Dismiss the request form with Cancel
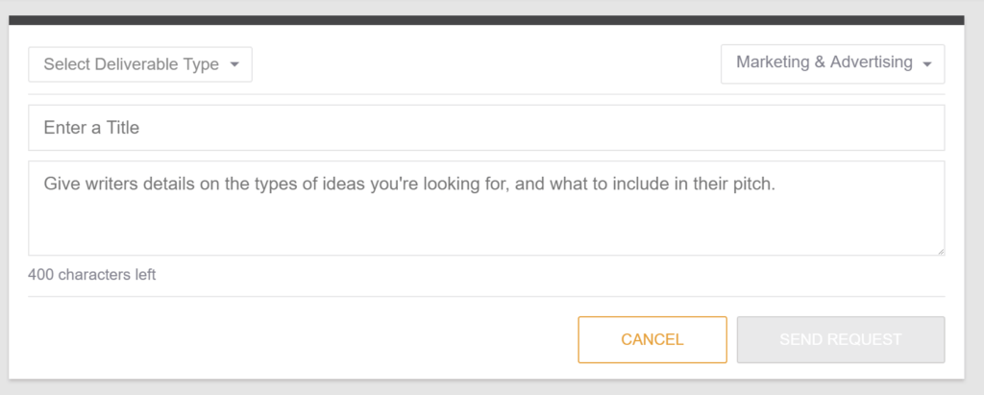 point(652,339)
